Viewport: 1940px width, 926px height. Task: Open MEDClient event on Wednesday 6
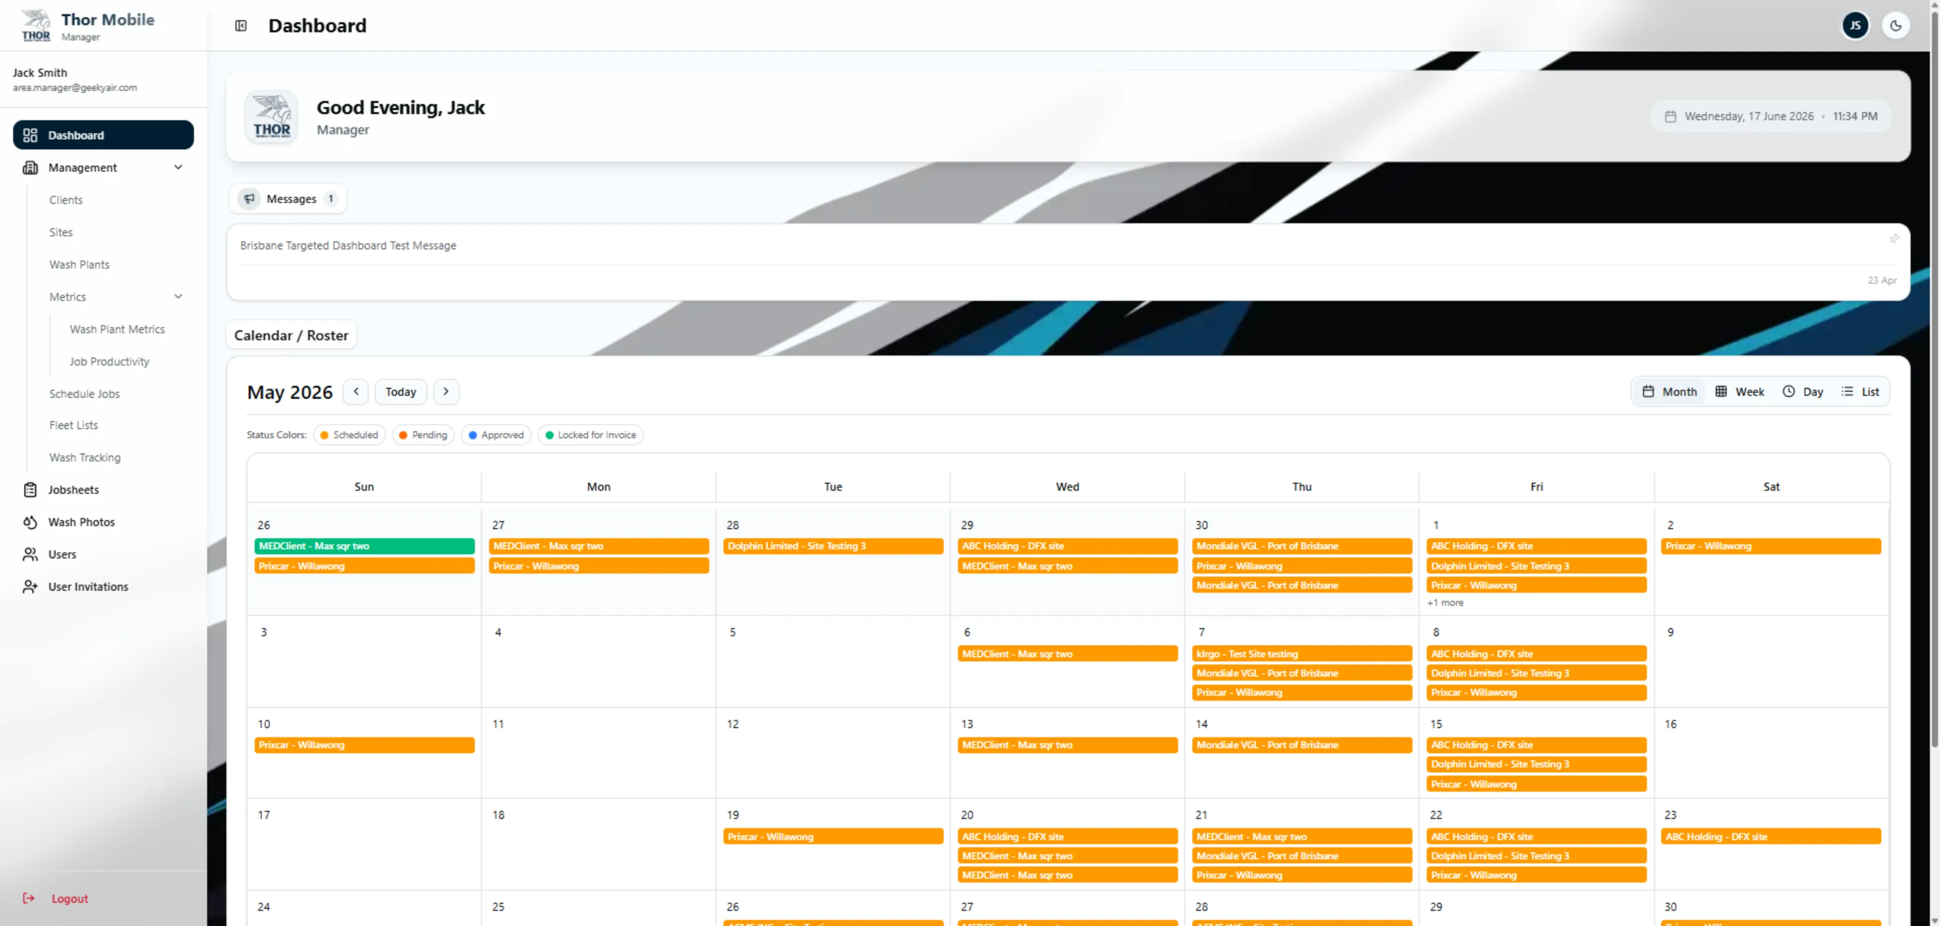coord(1067,653)
